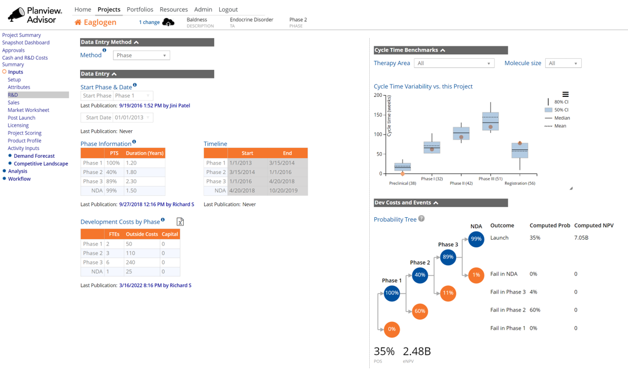Screen dimensions: 628x375
Task: Click the 99% NDA node in the Probability Tree
Action: [x=476, y=239]
